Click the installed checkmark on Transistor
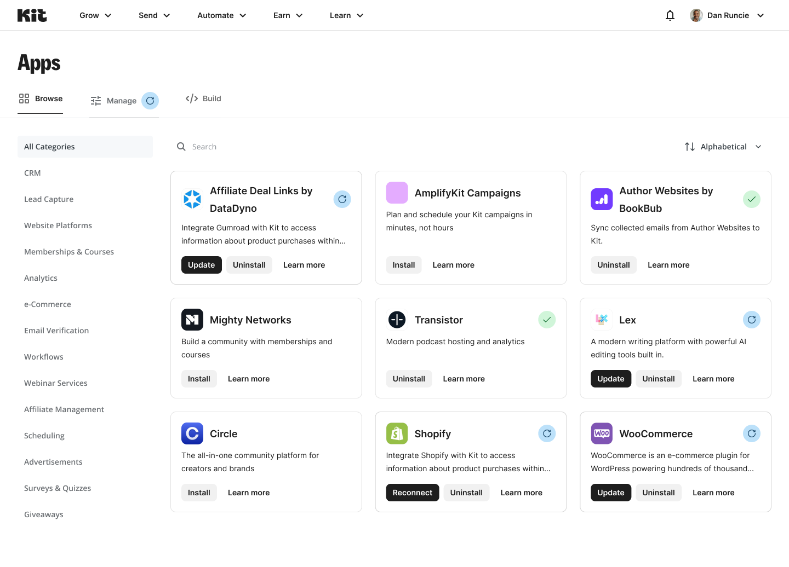 point(547,320)
